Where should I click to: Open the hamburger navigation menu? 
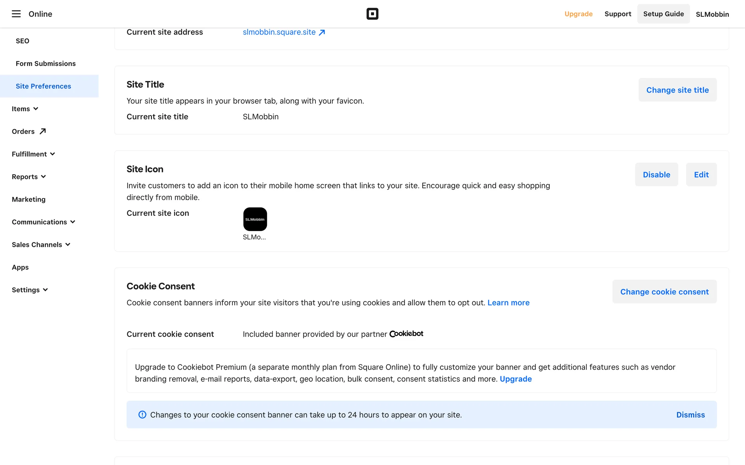[16, 14]
